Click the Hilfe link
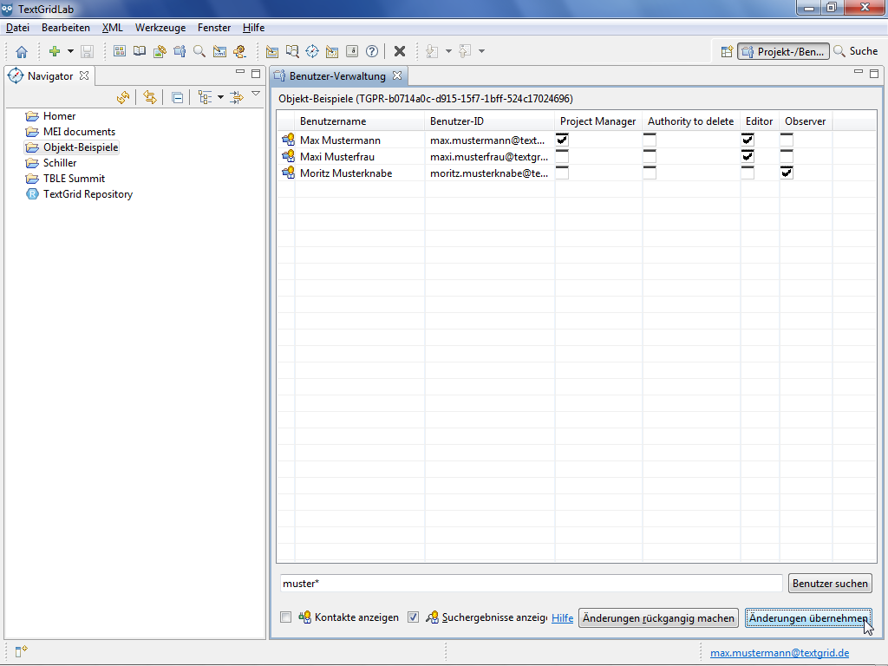The image size is (888, 666). pyautogui.click(x=563, y=618)
